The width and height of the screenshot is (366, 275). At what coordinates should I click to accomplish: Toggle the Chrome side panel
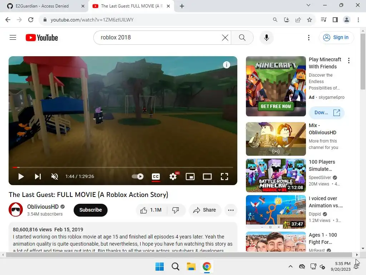pyautogui.click(x=335, y=20)
